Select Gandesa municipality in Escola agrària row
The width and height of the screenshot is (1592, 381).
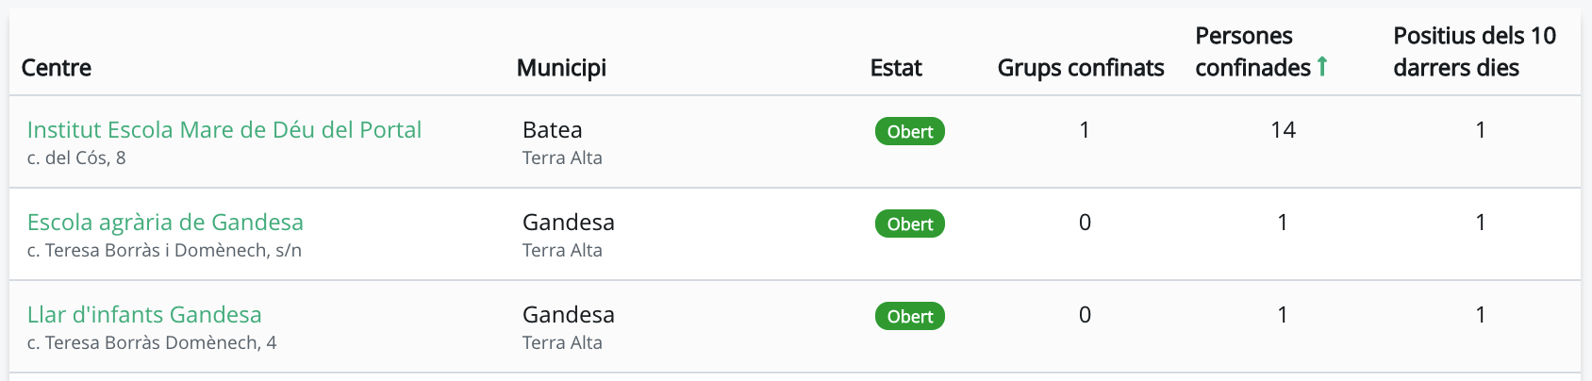pos(569,223)
